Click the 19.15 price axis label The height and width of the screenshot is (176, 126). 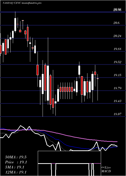coord(117,75)
